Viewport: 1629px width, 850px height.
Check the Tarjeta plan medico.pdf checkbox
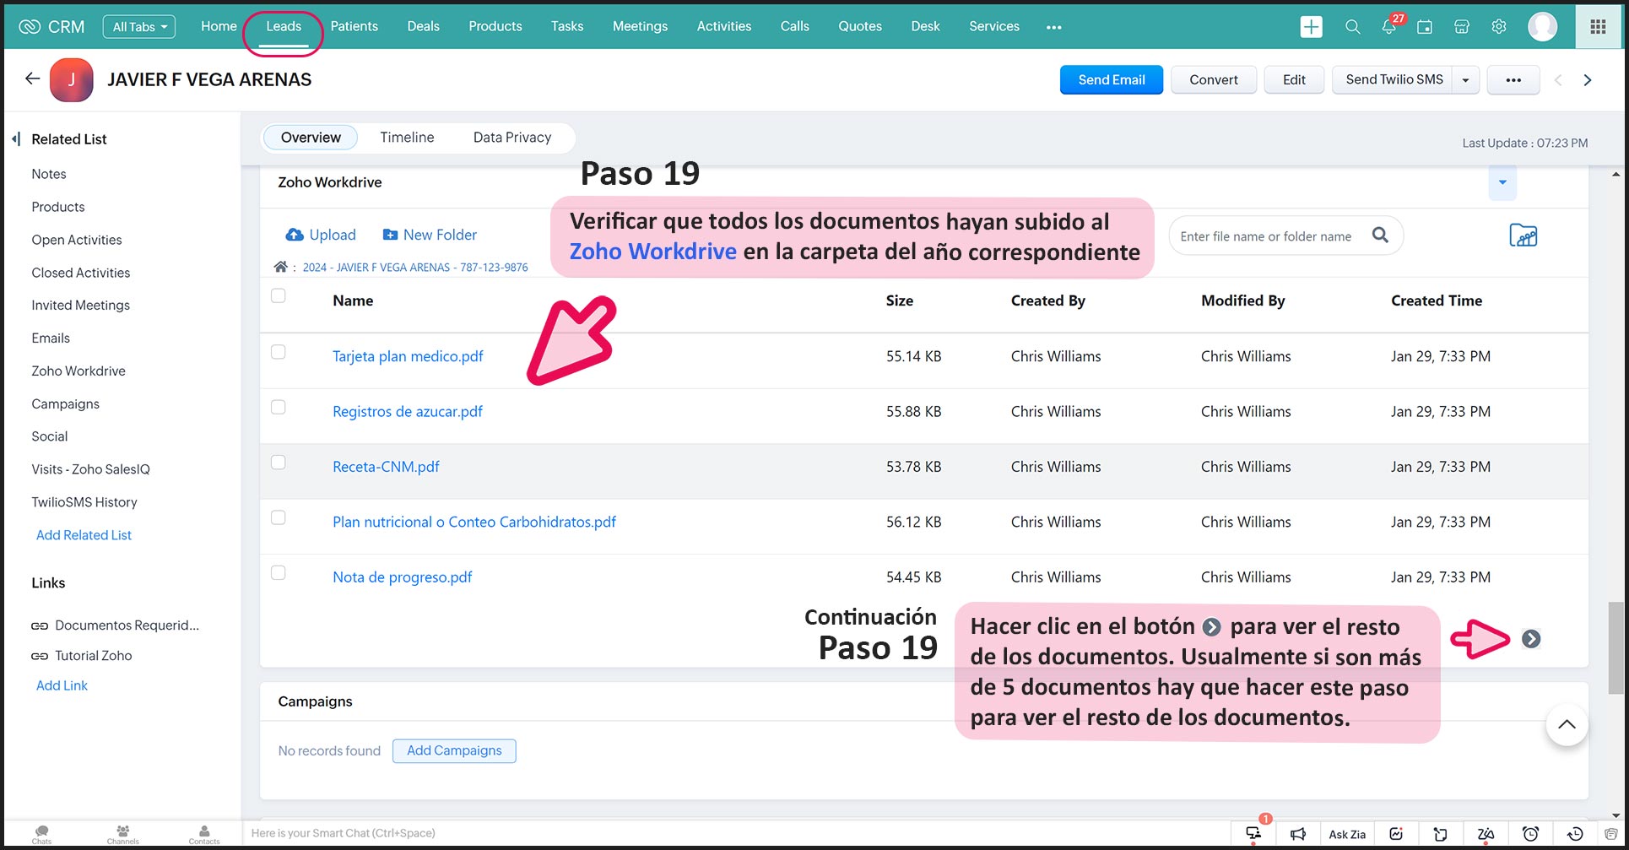coord(279,352)
